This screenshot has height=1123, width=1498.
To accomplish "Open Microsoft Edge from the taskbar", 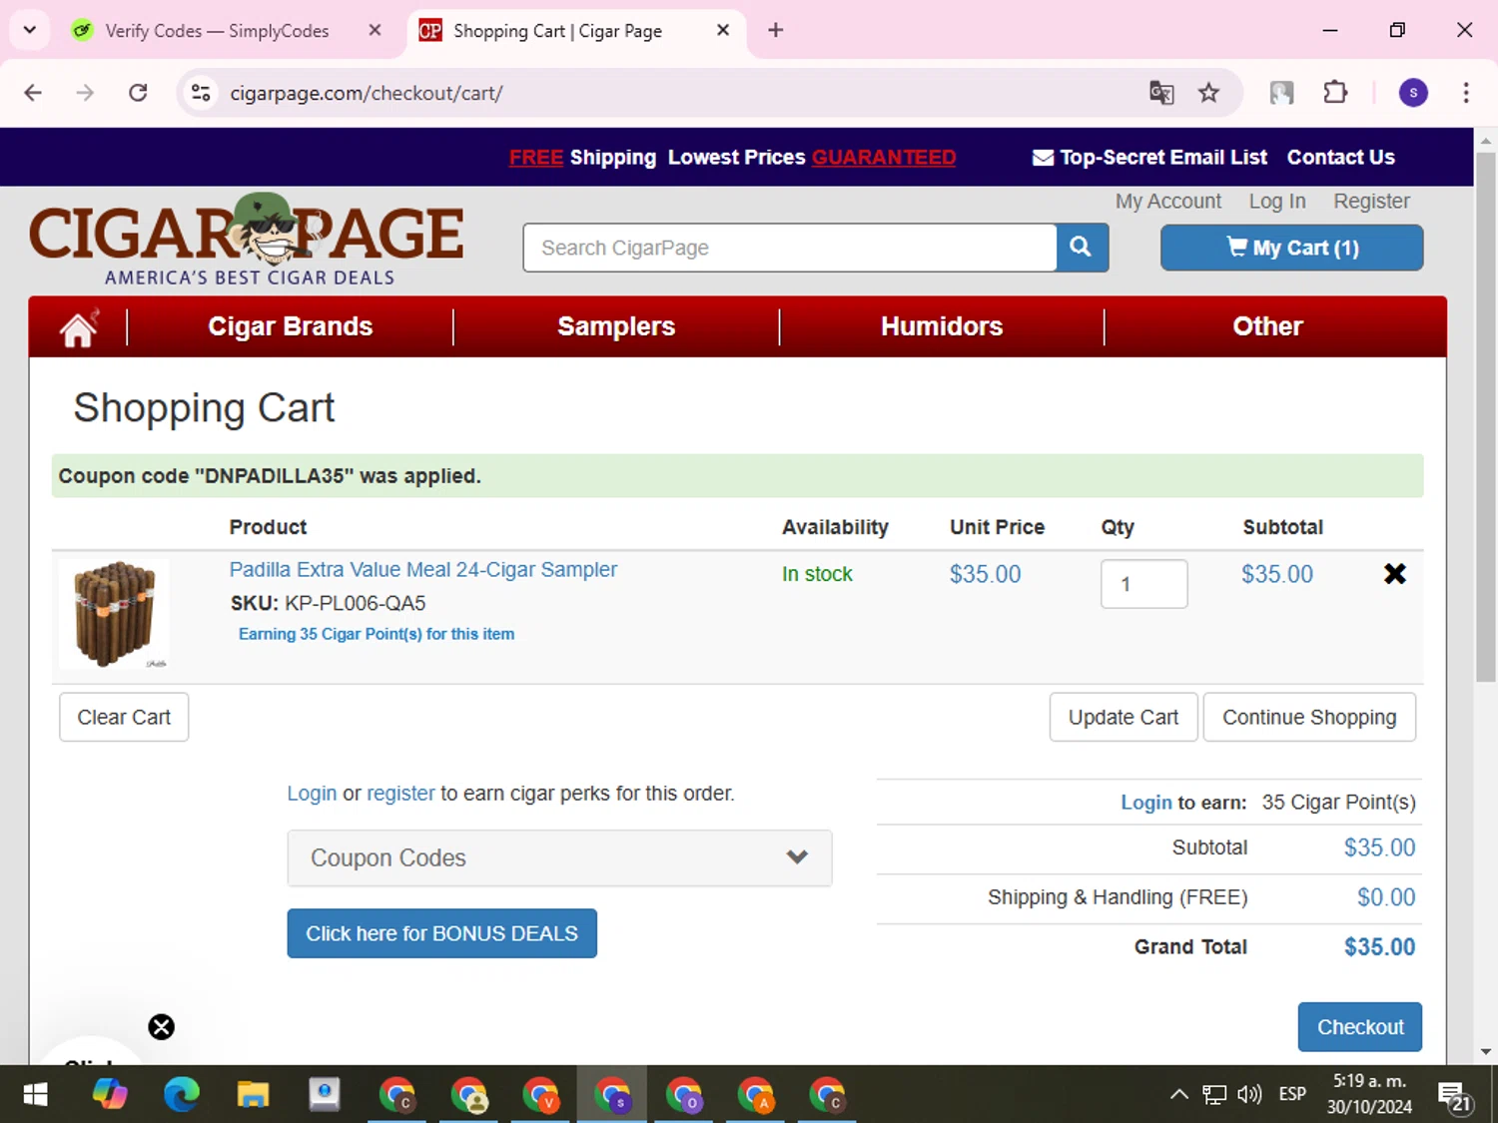I will [x=182, y=1095].
